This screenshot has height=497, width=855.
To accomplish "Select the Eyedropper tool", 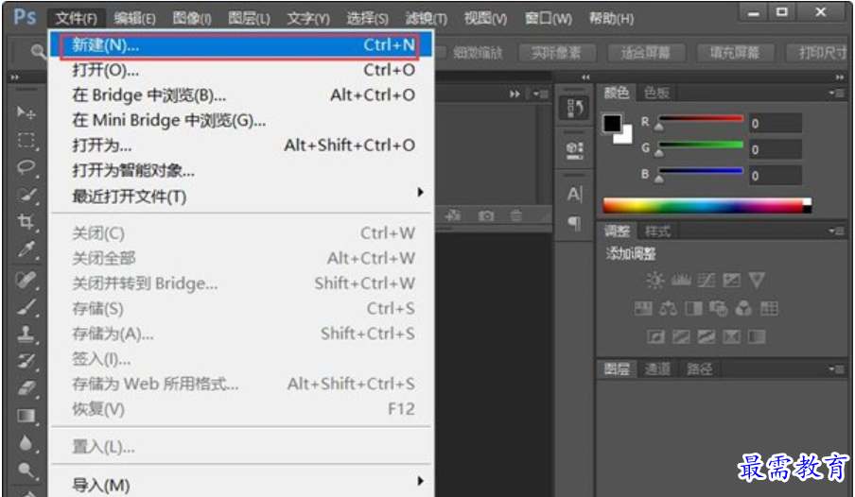I will [26, 249].
